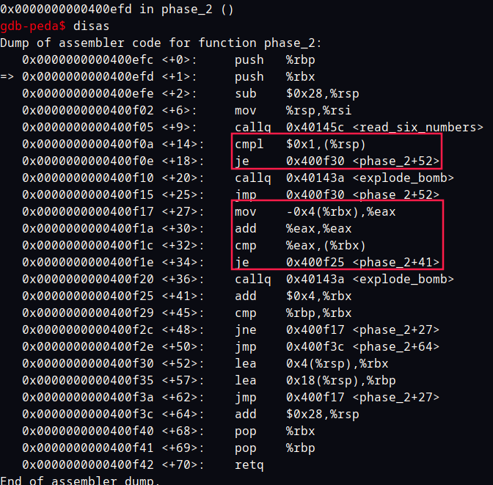Image resolution: width=493 pixels, height=485 pixels.
Task: Click the sub $0x28,%rsp instruction
Action: (x=297, y=94)
